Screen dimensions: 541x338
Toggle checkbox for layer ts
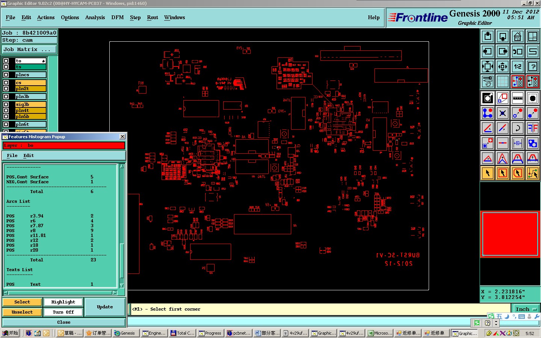(x=6, y=67)
